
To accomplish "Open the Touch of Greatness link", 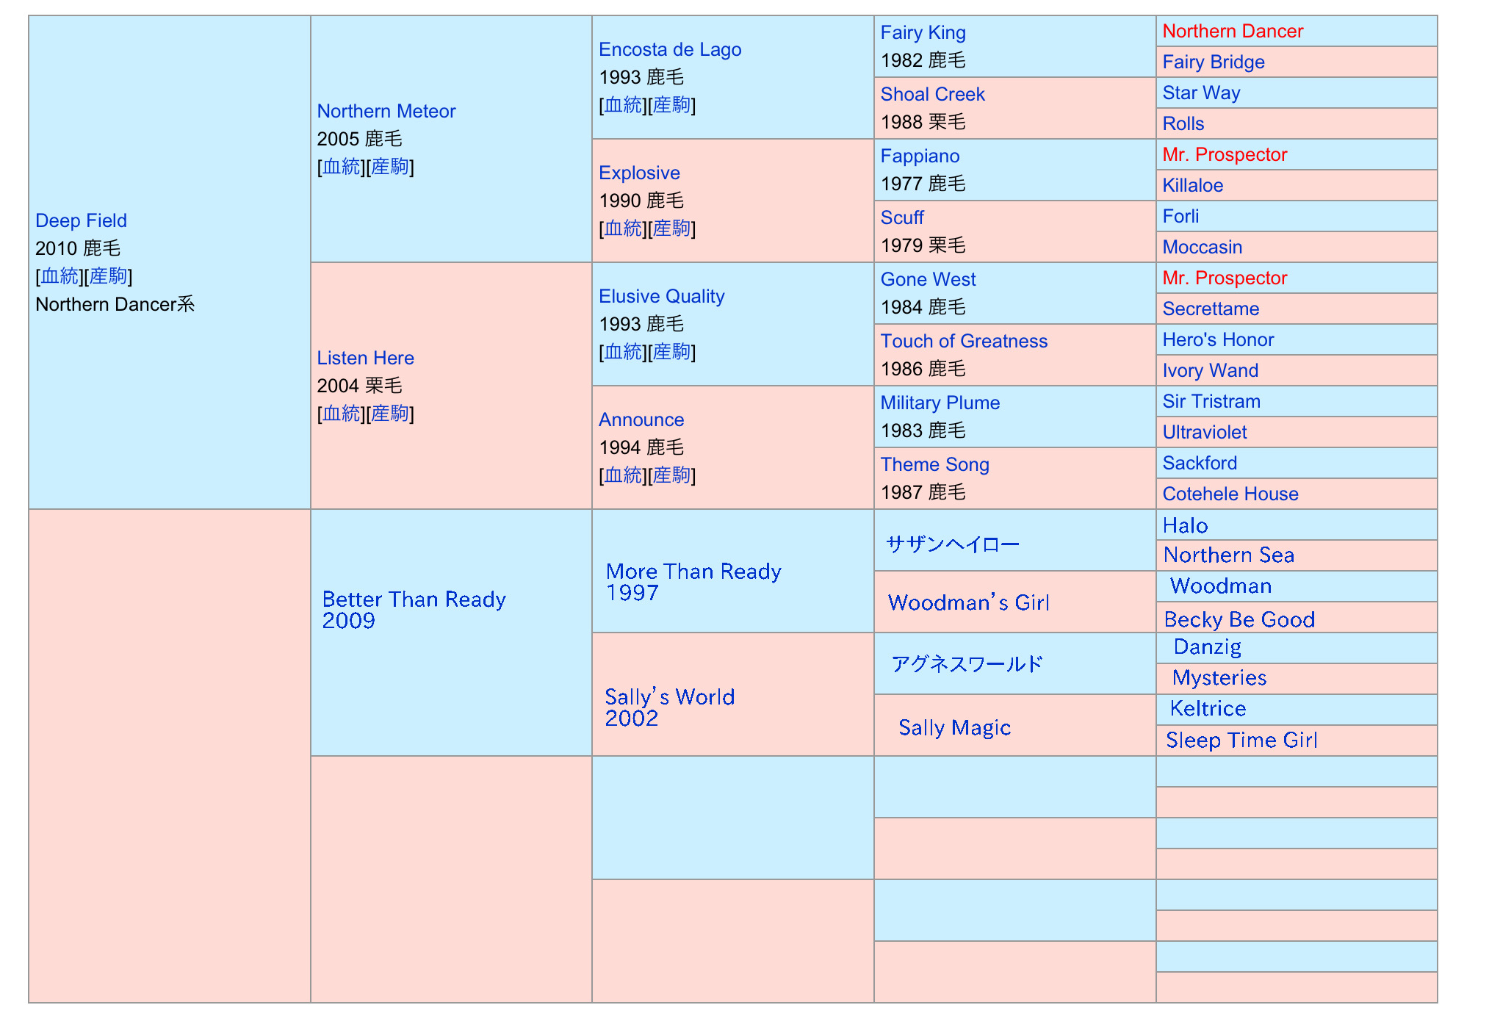I will [963, 341].
